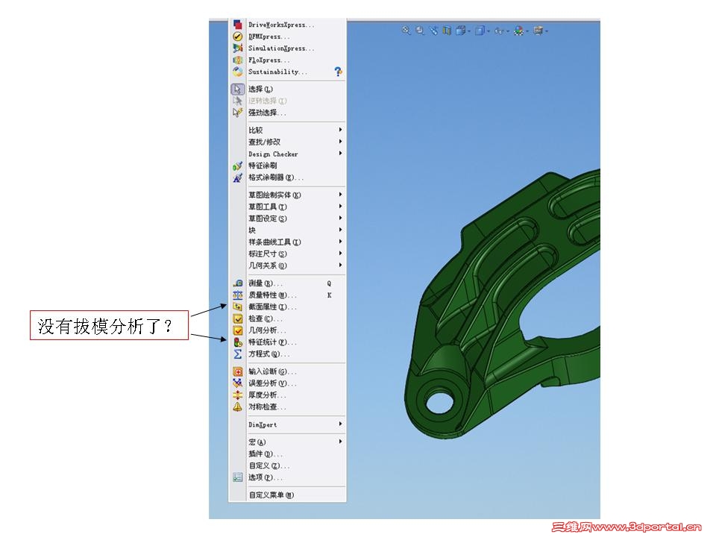Open 截面属性 section properties

[286, 307]
